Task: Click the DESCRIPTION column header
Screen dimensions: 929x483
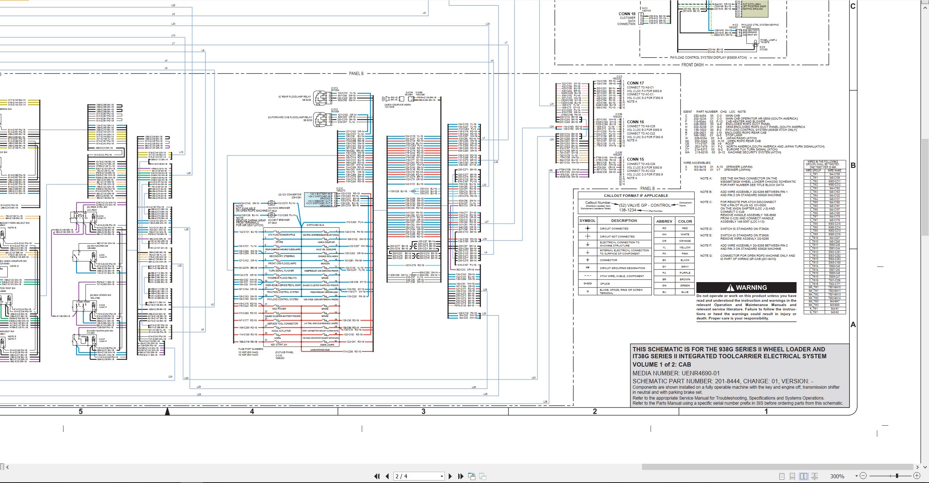Action: pos(624,220)
